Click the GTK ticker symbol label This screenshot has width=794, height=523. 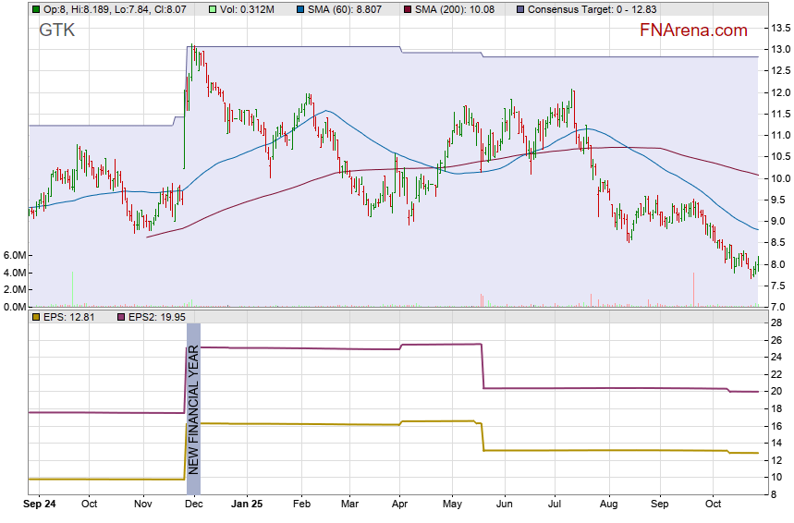pos(56,30)
